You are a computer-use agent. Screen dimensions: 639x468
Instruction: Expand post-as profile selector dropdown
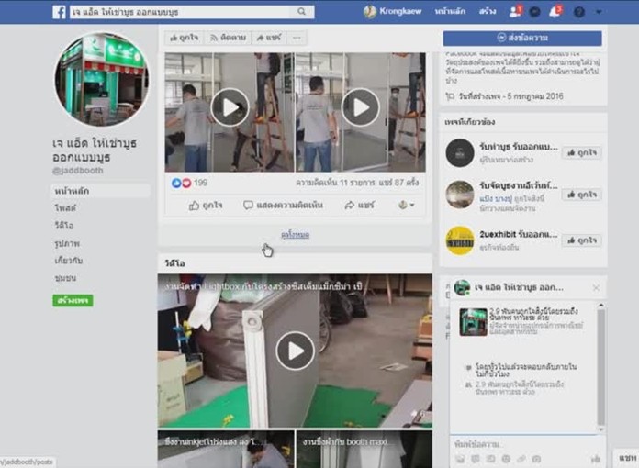coord(407,205)
